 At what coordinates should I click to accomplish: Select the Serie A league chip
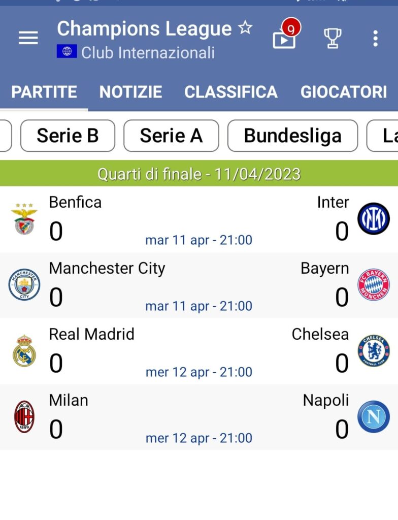[171, 136]
